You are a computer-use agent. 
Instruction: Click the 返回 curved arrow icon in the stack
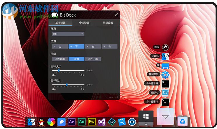click(165, 47)
